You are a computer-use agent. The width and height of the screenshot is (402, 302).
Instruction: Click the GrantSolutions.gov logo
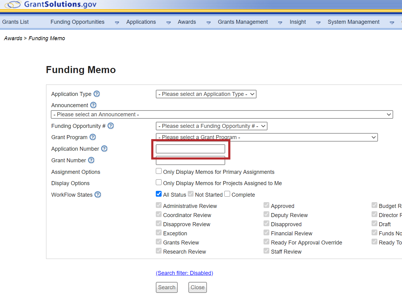51,5
